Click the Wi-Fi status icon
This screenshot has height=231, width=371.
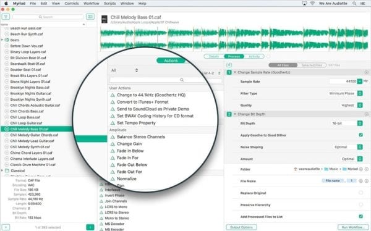tap(312, 3)
